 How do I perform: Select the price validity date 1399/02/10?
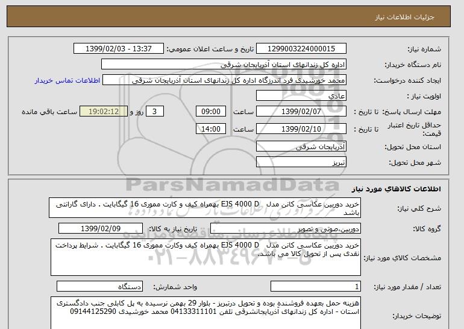(301, 129)
